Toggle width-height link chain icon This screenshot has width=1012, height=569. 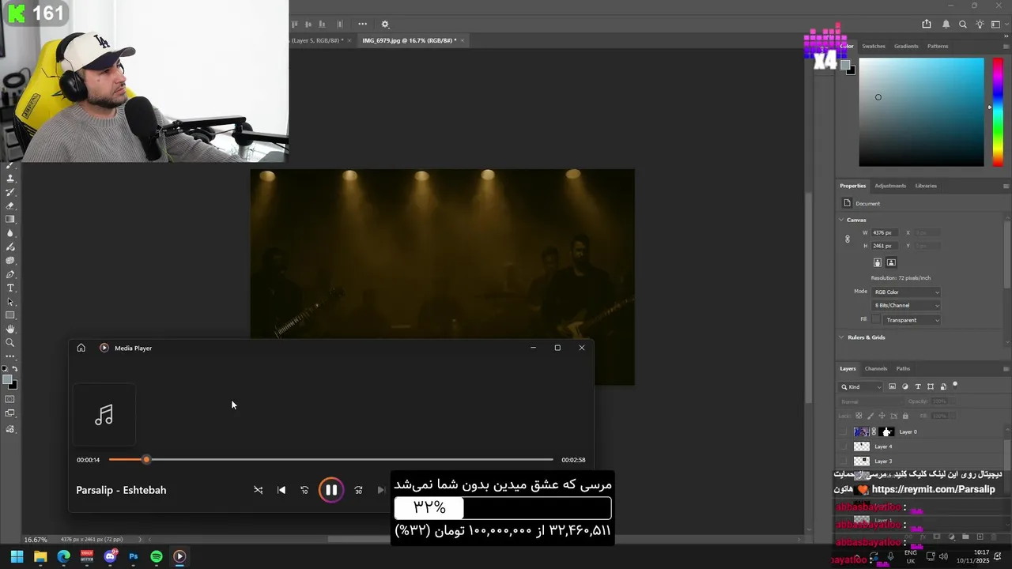coord(848,239)
